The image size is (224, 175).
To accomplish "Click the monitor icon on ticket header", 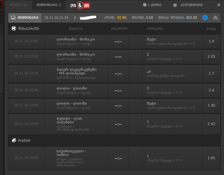I will coord(13,18).
